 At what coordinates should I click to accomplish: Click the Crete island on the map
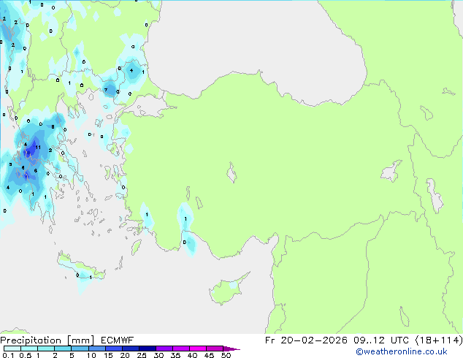(80, 269)
